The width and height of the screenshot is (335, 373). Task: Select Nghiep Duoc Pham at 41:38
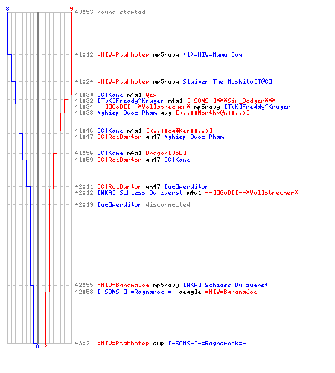(127, 113)
